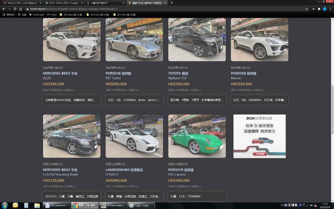This screenshot has height=209, width=334.
Task: Open the black Toyota Alphard photo
Action: [x=197, y=39]
